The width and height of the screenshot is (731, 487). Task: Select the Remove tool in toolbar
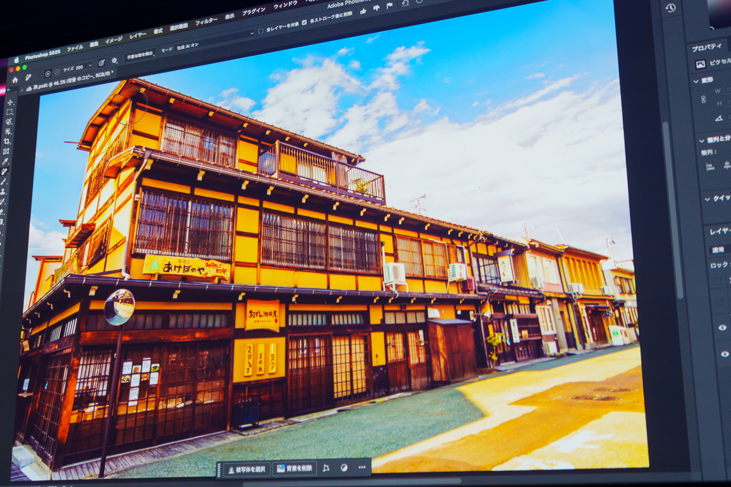pyautogui.click(x=5, y=172)
